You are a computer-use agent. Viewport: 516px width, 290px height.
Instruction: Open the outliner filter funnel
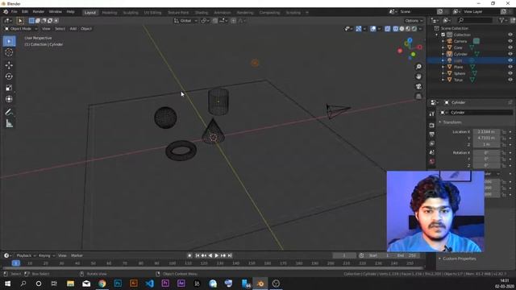(x=501, y=20)
